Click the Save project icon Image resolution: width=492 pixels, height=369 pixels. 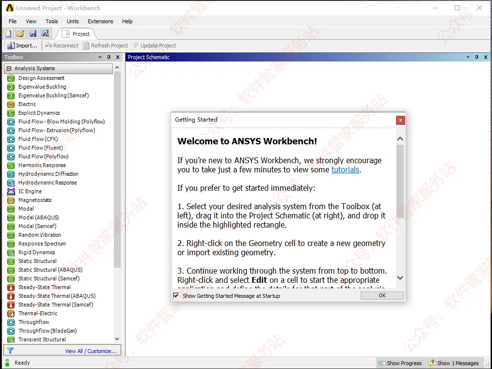[x=33, y=33]
